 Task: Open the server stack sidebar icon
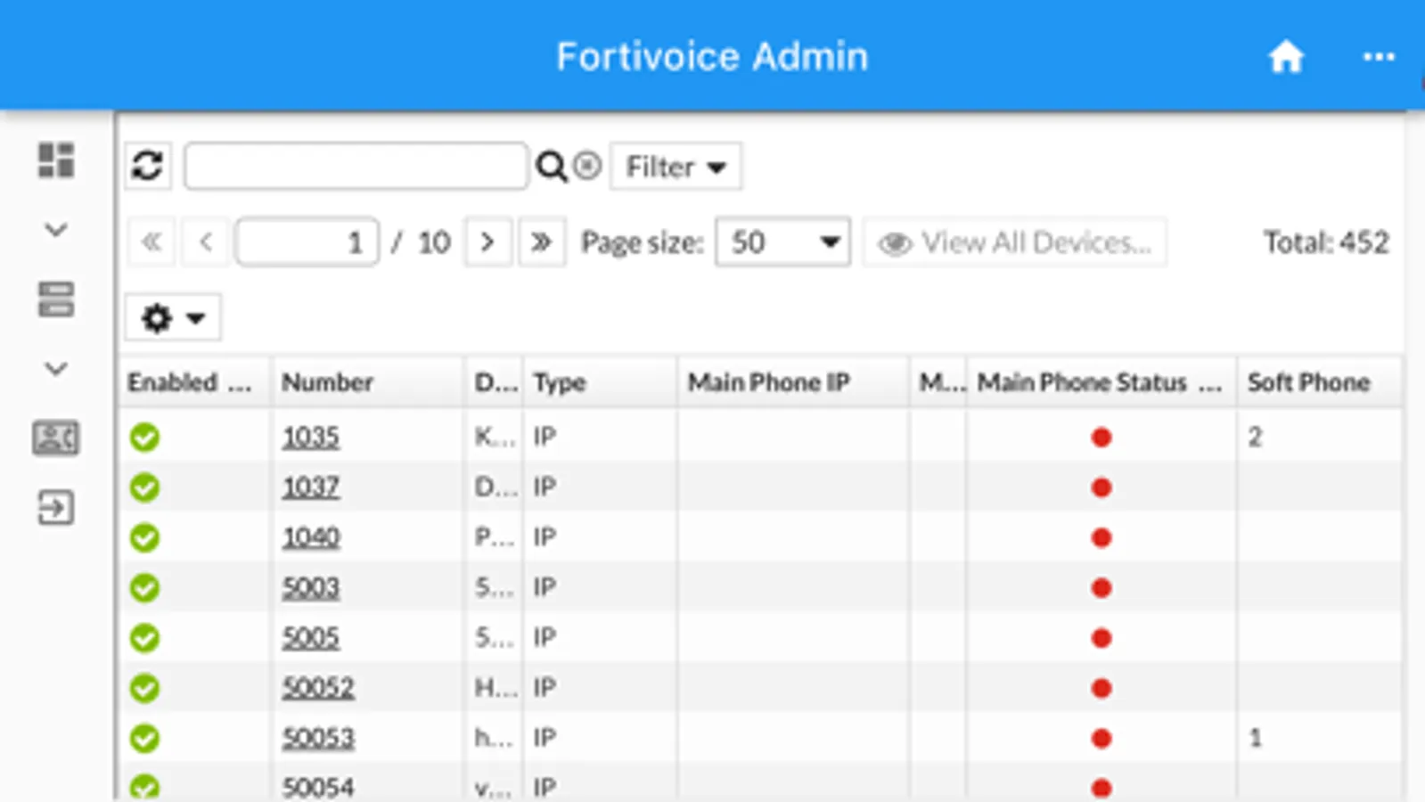point(55,299)
